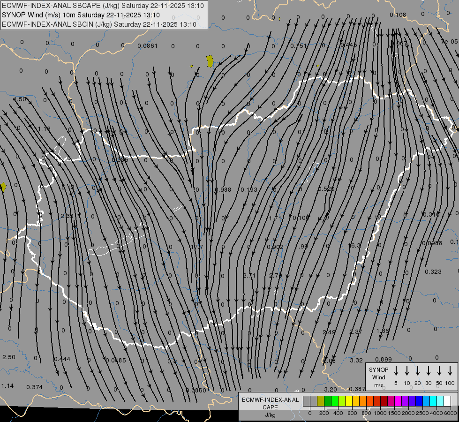Pick the white CAPE legend swatch
This screenshot has height=422, width=459.
pos(447,401)
